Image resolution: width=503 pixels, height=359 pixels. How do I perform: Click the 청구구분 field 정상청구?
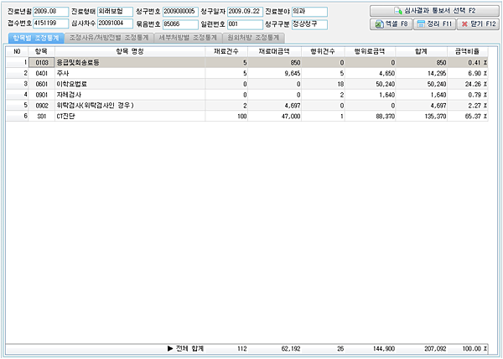click(309, 24)
